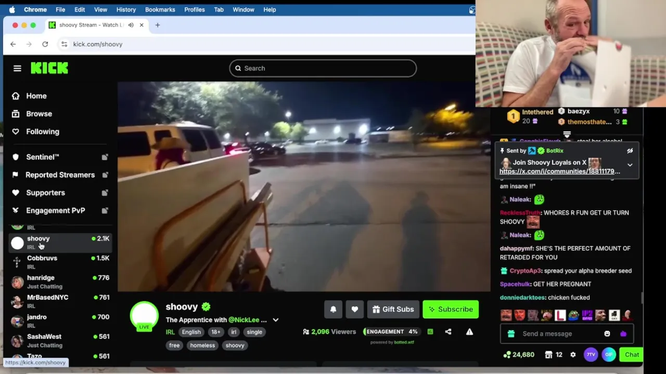Open Supporters external link icon
666x374 pixels.
pos(105,193)
